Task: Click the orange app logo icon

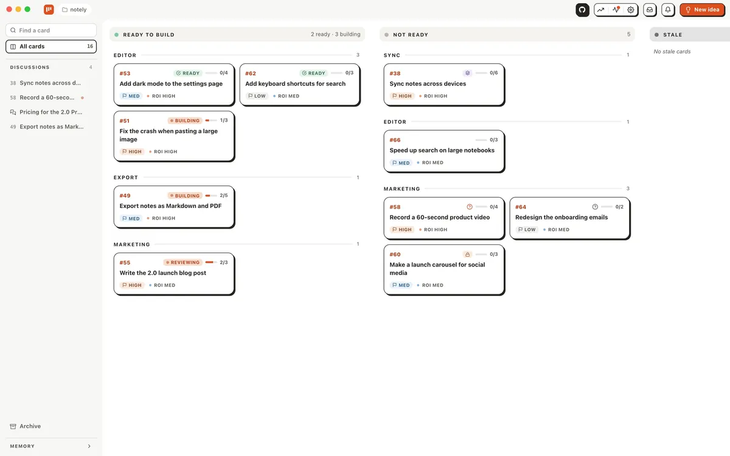Action: click(x=49, y=10)
